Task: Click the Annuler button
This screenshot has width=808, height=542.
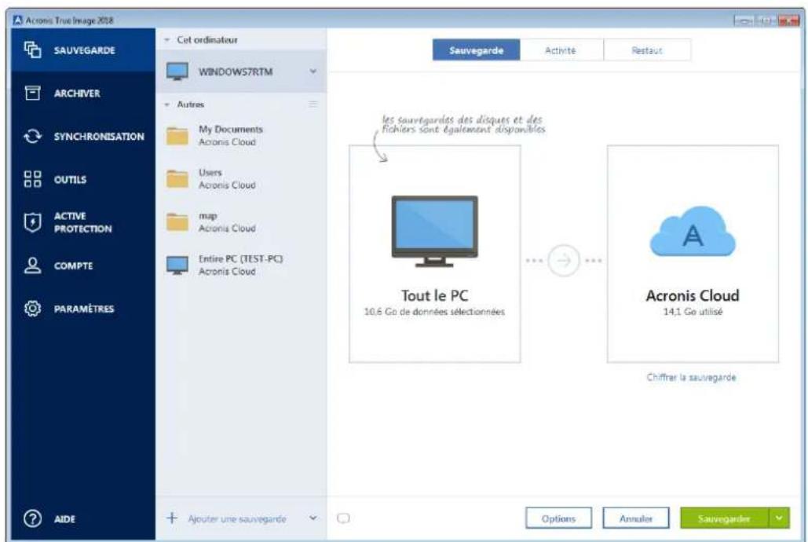Action: pos(636,518)
